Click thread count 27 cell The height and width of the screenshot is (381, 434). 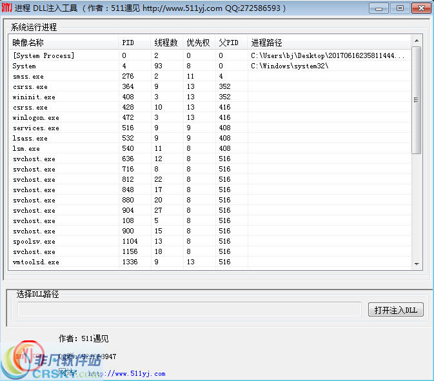coord(159,210)
